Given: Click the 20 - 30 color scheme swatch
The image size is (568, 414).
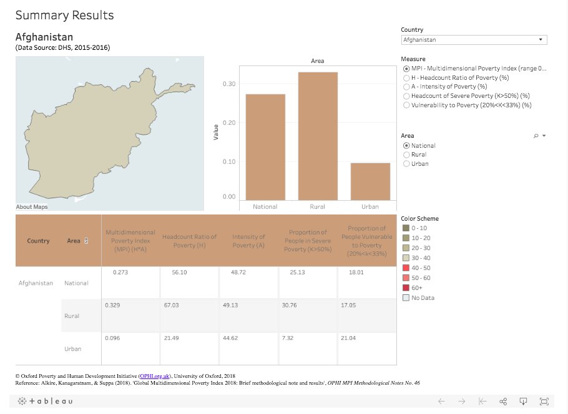Looking at the screenshot, I should pos(406,248).
